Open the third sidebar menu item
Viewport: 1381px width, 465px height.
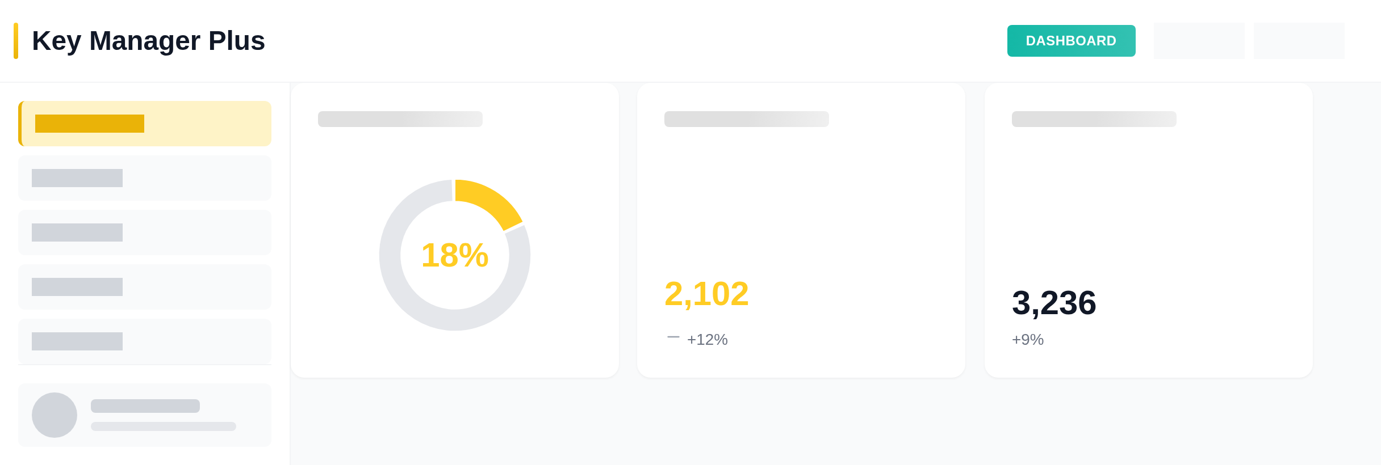pyautogui.click(x=145, y=232)
